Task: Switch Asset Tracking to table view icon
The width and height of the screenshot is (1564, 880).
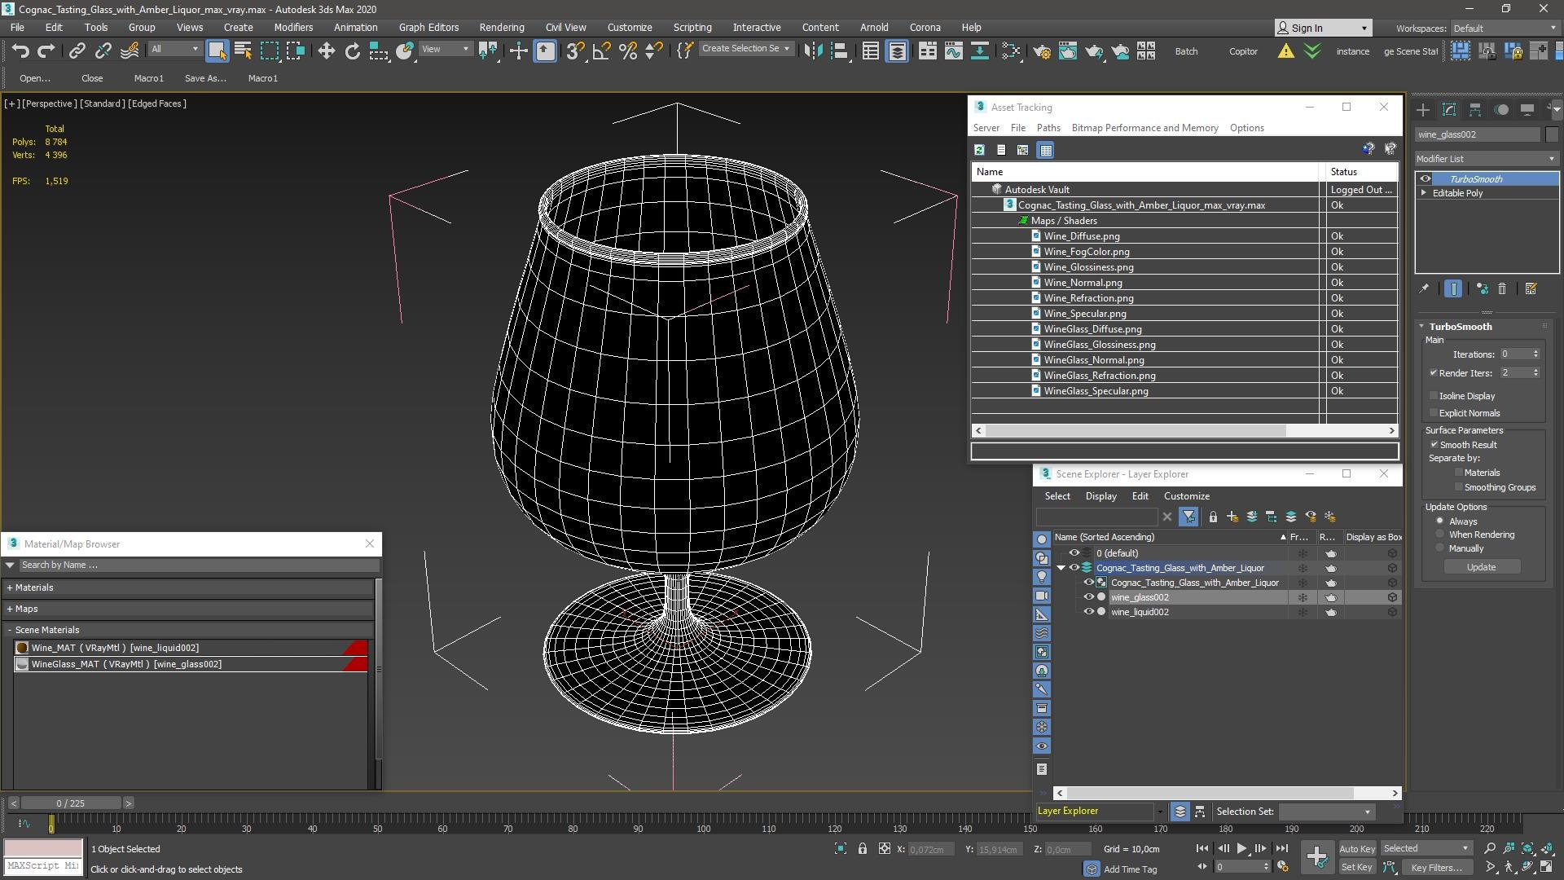Action: pos(1045,150)
